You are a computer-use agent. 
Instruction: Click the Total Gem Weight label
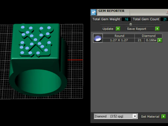(x=106, y=19)
